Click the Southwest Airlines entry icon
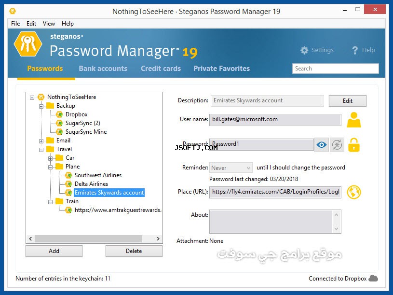 click(x=68, y=175)
